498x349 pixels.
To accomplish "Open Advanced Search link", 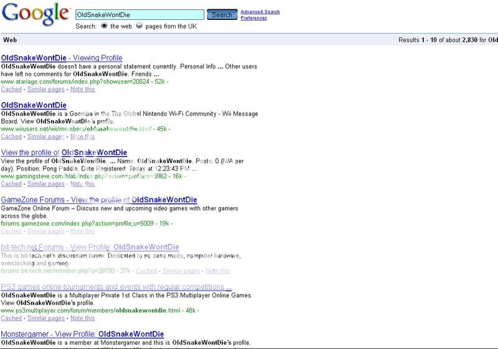I will (260, 12).
